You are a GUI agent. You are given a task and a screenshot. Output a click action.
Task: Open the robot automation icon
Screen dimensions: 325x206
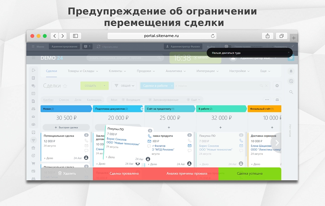(x=277, y=100)
